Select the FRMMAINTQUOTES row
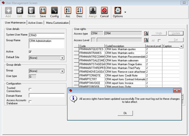189x136 pixels. click(127, 49)
